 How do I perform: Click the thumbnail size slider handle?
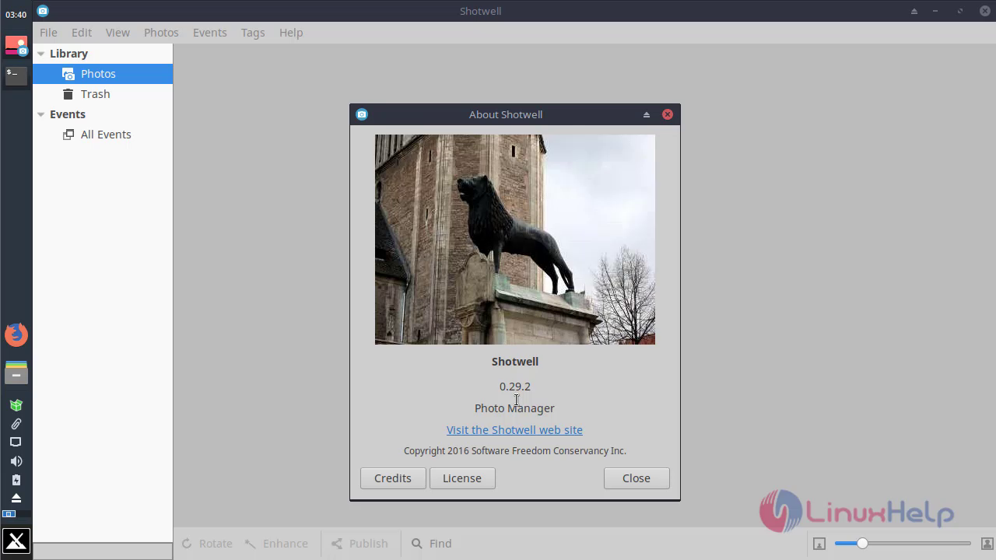coord(862,543)
